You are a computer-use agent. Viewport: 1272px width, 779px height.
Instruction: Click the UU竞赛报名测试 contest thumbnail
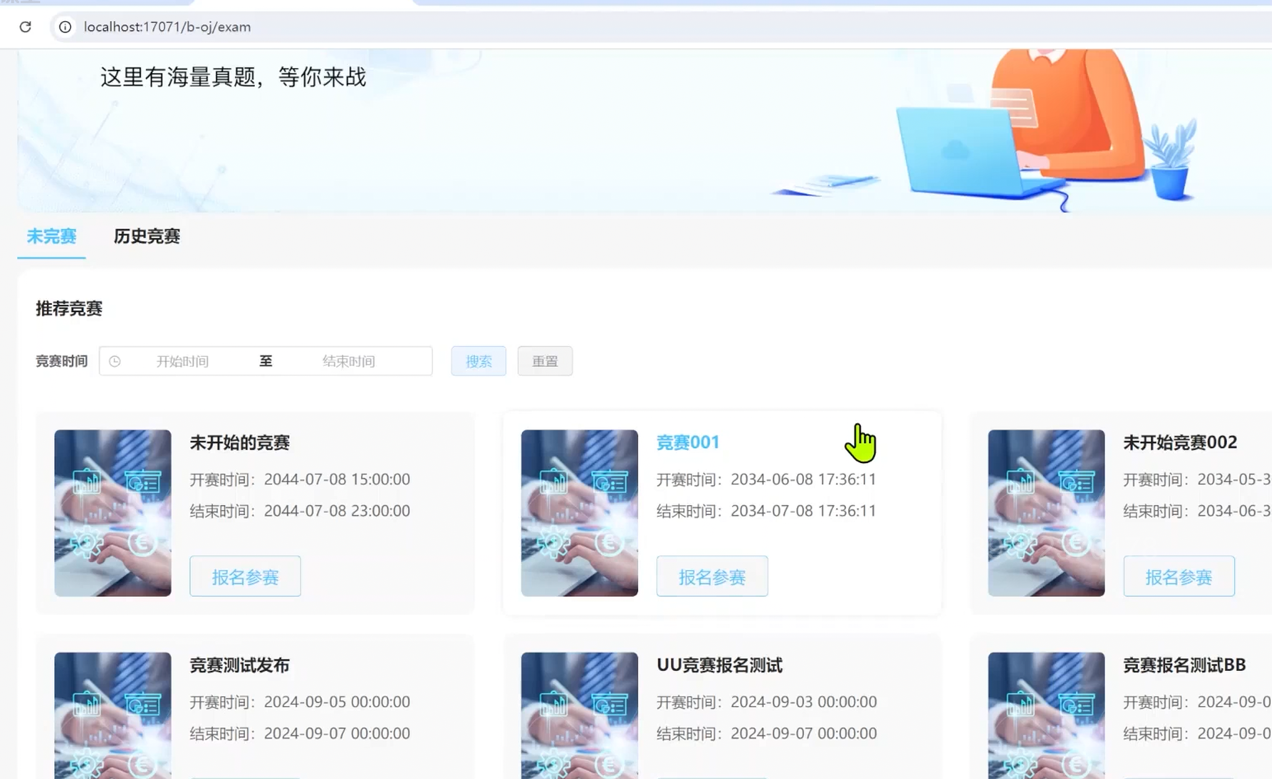(x=579, y=714)
